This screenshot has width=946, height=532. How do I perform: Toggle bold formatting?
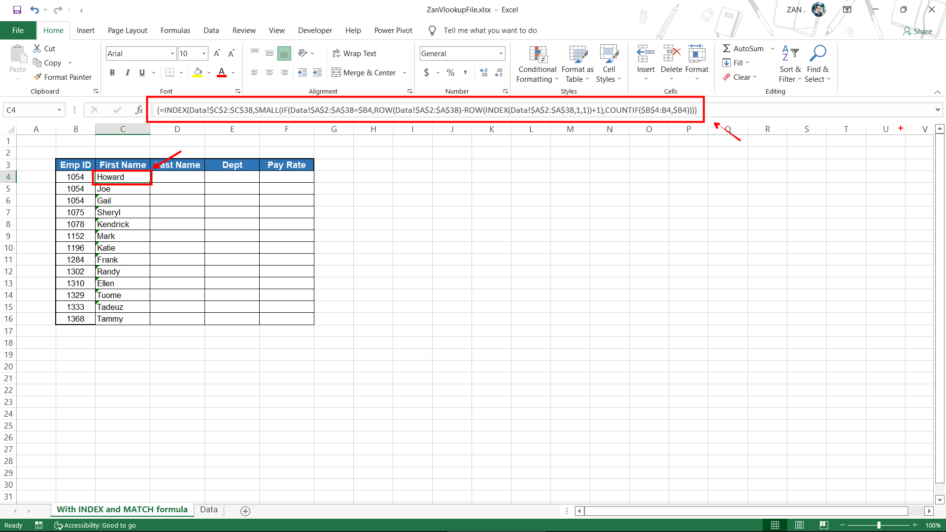pyautogui.click(x=112, y=72)
